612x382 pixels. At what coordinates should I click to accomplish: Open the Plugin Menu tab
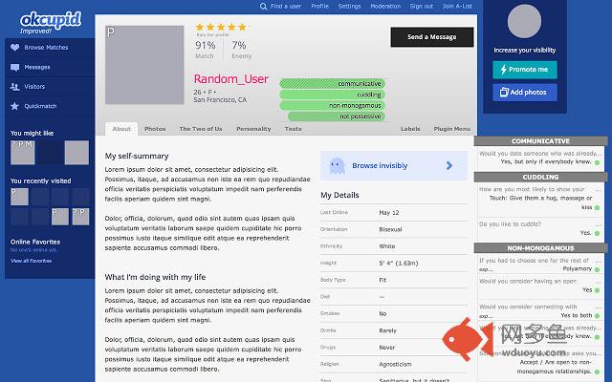click(452, 129)
